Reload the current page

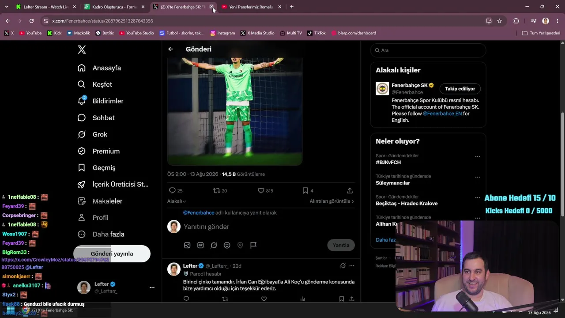pos(31,21)
